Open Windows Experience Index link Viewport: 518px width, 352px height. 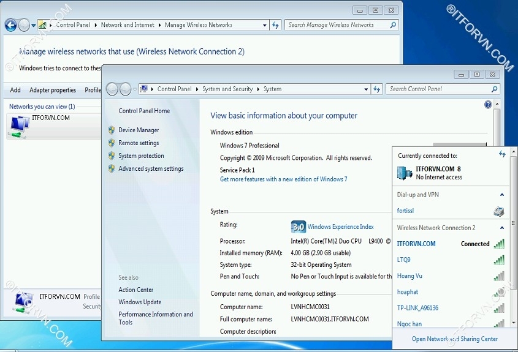(341, 227)
